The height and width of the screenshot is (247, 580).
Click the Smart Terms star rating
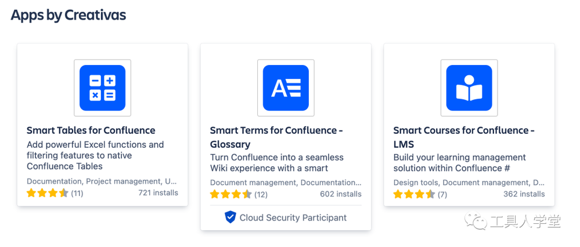click(231, 194)
